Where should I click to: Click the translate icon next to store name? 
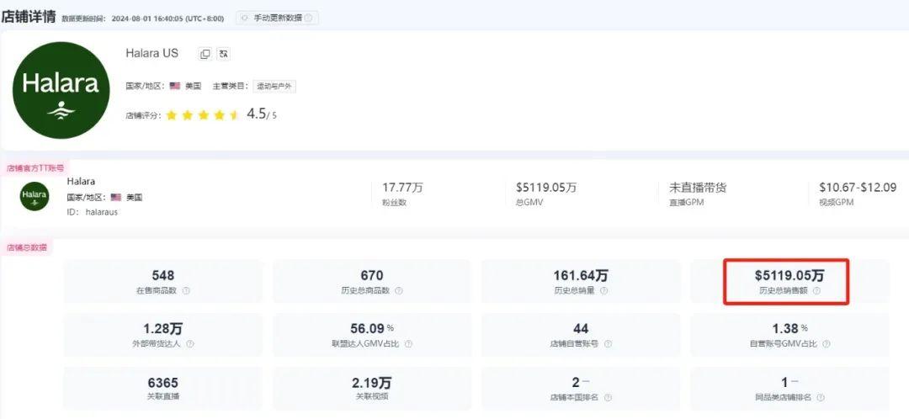(223, 54)
